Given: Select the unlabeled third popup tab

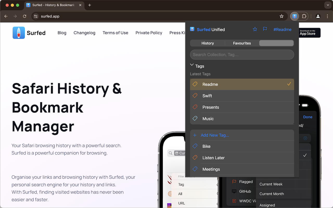Looking at the screenshot, I should pos(277,43).
